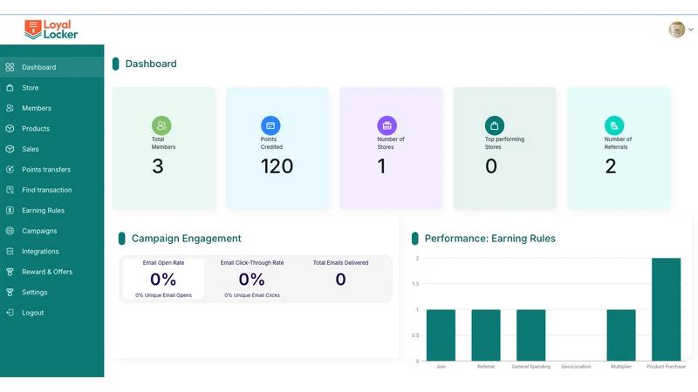Click the Dashboard grid icon in sidebar
This screenshot has width=698, height=392.
coord(10,67)
